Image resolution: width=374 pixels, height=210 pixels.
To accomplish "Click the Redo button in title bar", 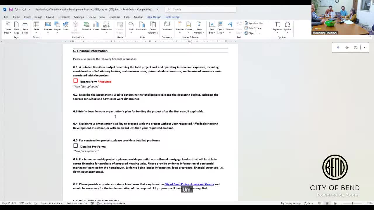I will click(x=24, y=9).
